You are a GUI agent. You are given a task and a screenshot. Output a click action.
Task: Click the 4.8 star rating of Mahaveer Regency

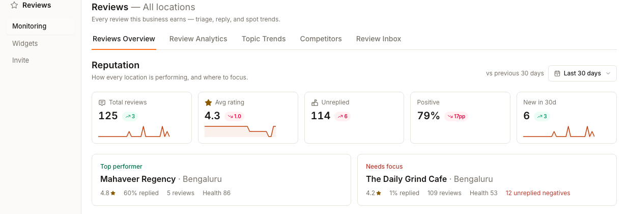108,193
